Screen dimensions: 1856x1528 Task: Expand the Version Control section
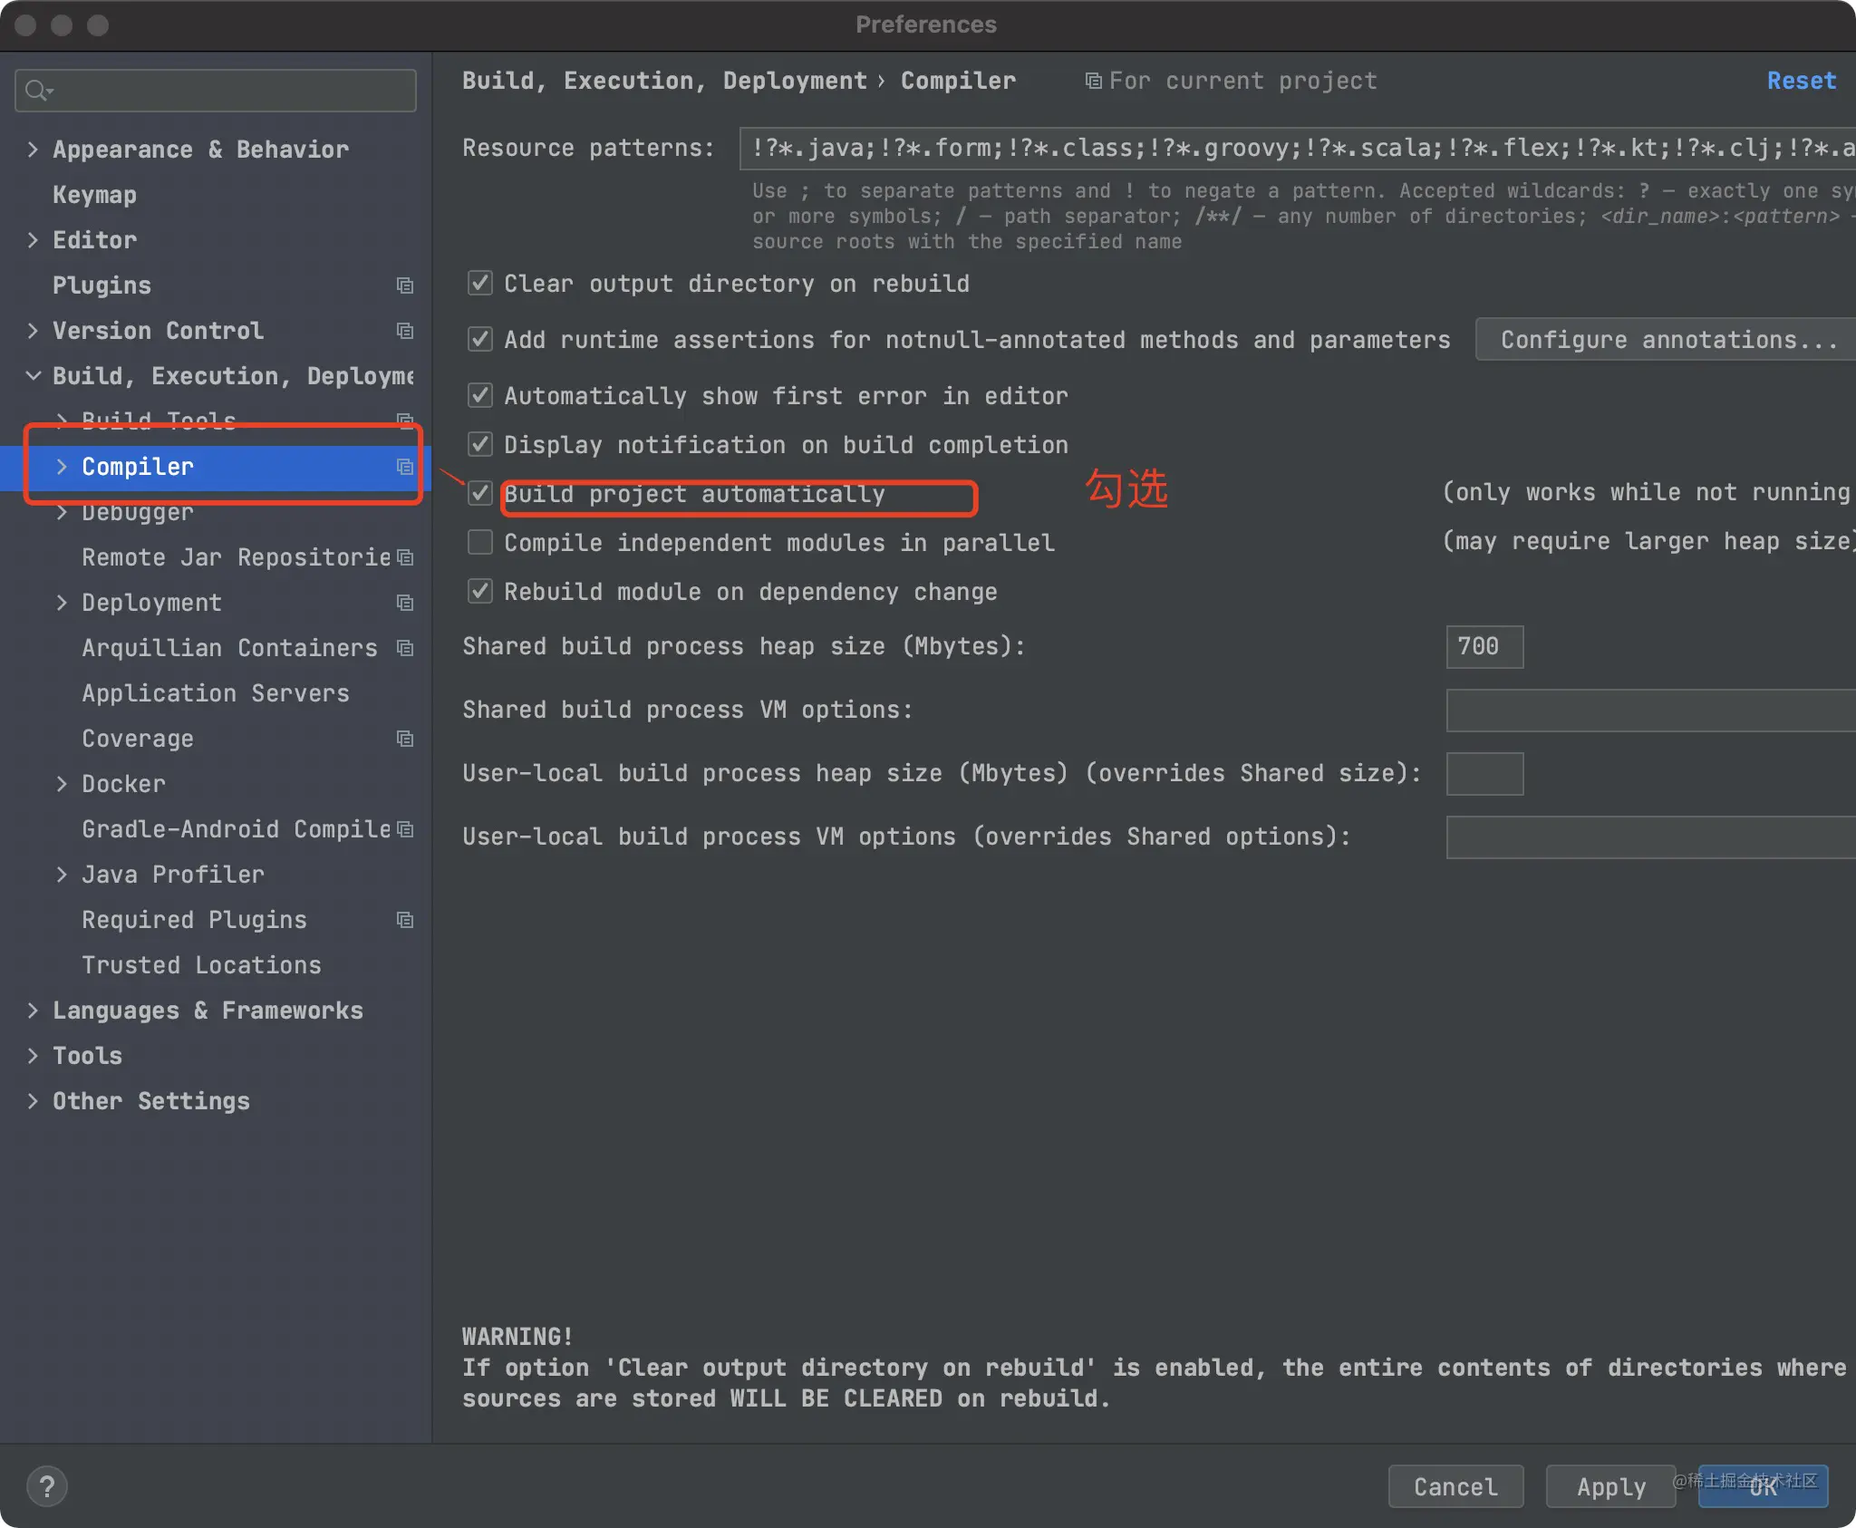(x=33, y=331)
